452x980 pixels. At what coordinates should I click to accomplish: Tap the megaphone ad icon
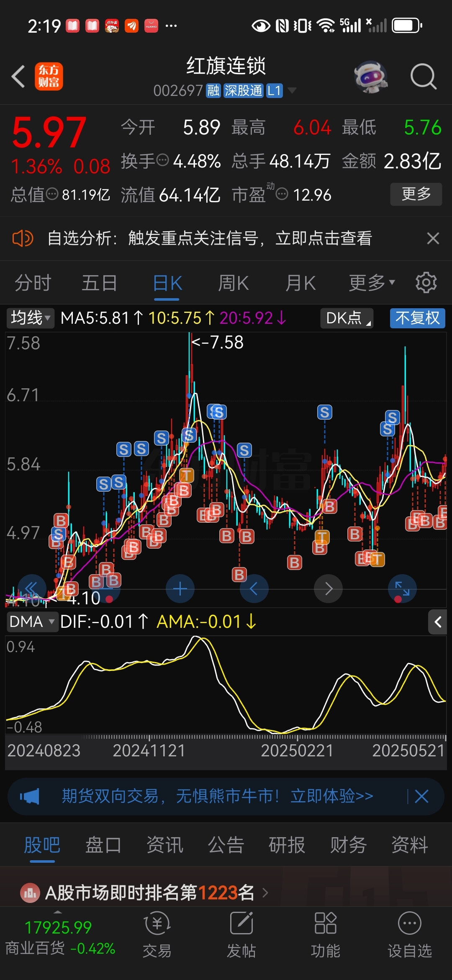click(x=30, y=796)
